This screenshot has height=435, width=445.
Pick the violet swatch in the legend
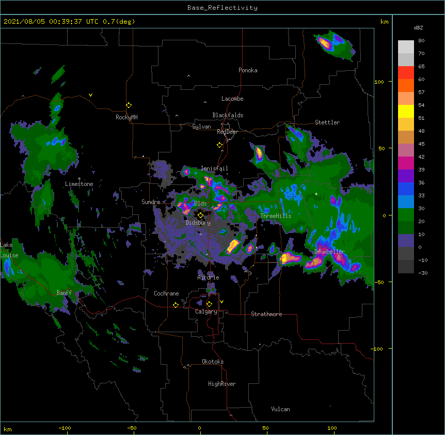click(x=406, y=176)
